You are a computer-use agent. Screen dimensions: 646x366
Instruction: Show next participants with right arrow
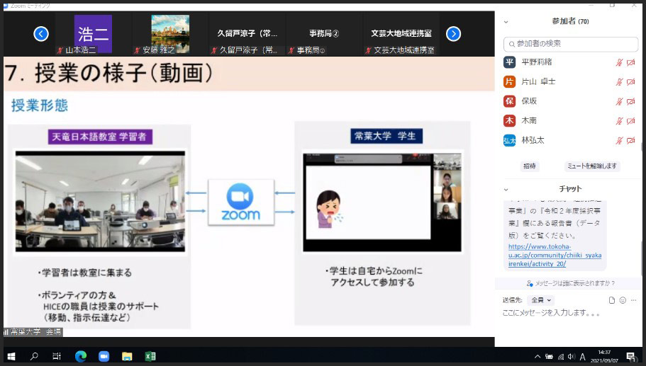pos(454,33)
